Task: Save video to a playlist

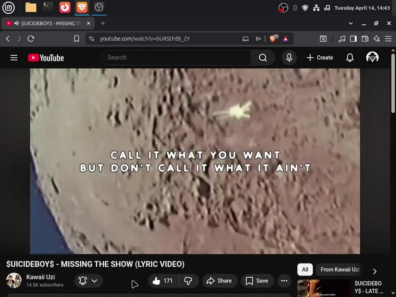Action: [257, 281]
